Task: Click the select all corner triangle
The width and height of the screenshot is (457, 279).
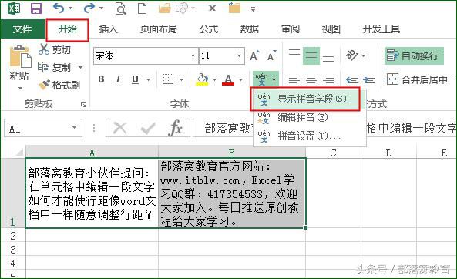Action: 19,152
